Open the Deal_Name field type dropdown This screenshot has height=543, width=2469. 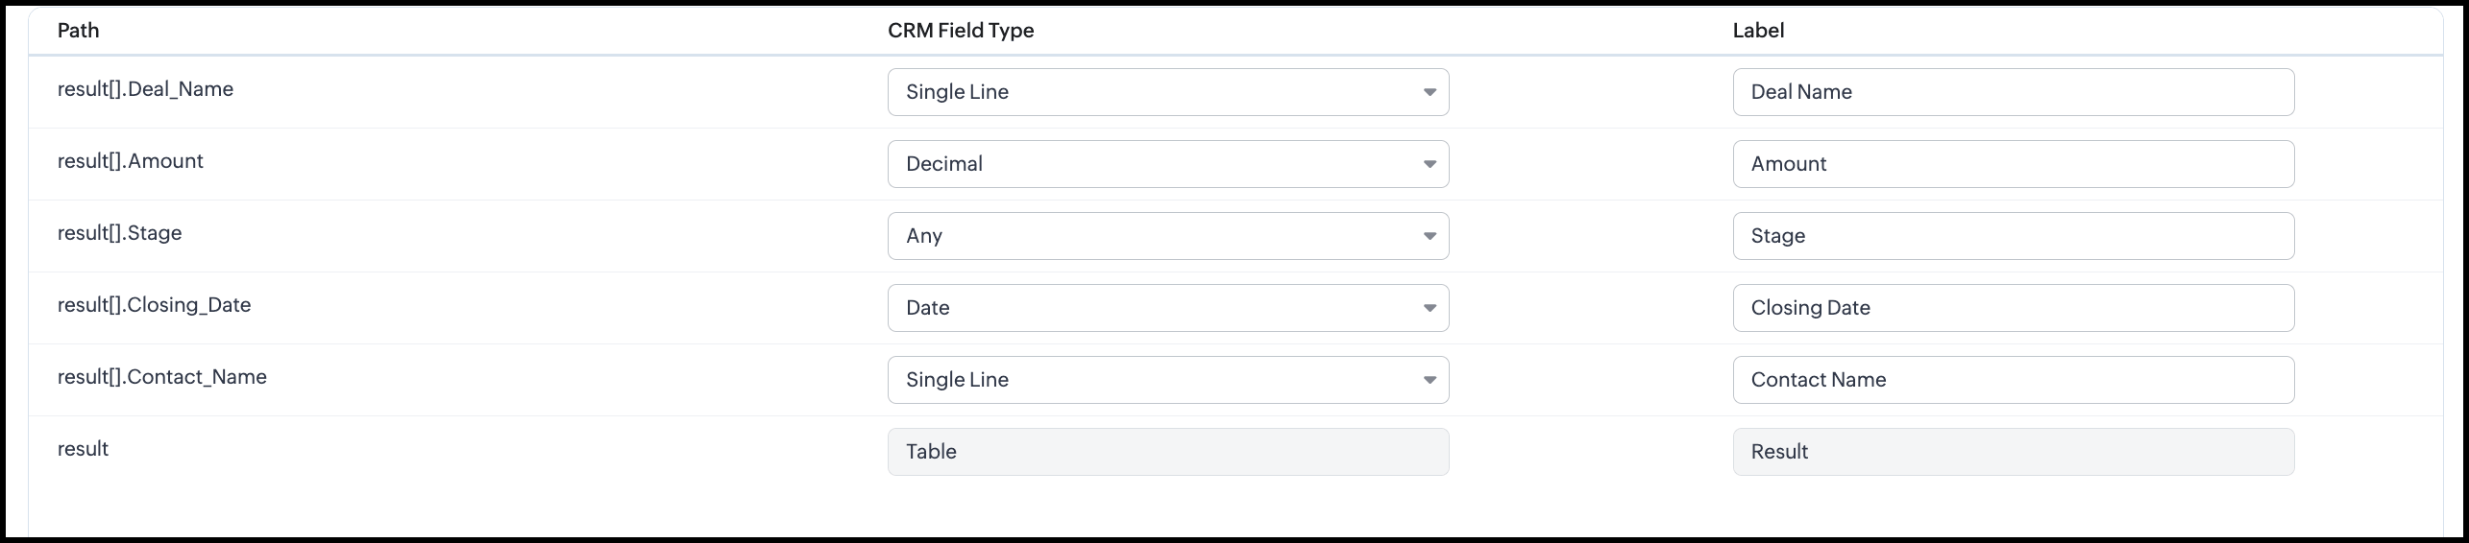click(1167, 92)
